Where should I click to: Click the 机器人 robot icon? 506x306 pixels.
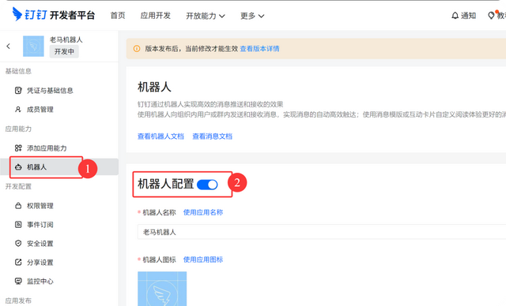pos(18,167)
